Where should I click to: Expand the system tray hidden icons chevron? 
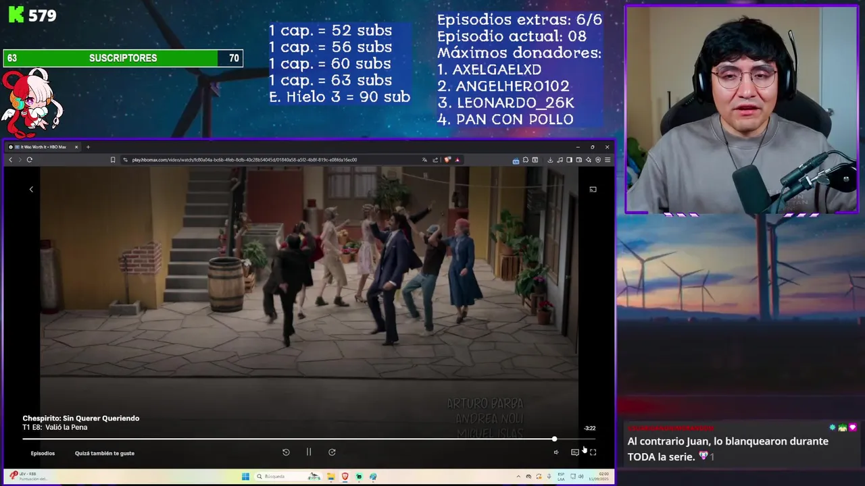(x=518, y=477)
